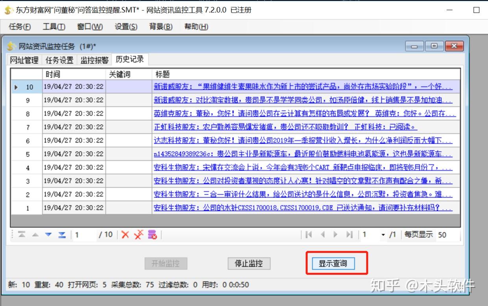The height and width of the screenshot is (306, 488).
Task: Maximize the main application window
Action: (476, 10)
